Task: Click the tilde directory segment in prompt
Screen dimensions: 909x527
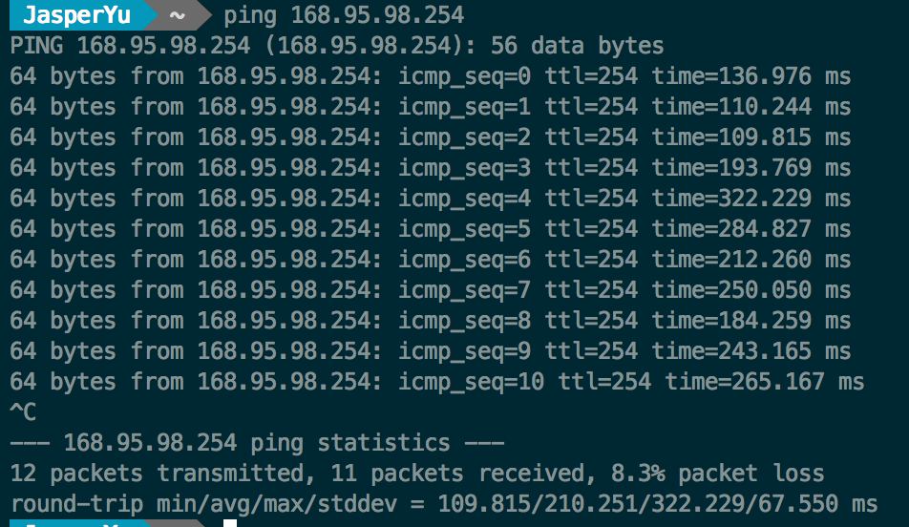Action: click(177, 15)
